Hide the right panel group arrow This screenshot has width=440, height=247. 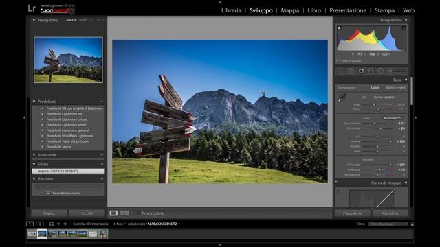click(415, 117)
